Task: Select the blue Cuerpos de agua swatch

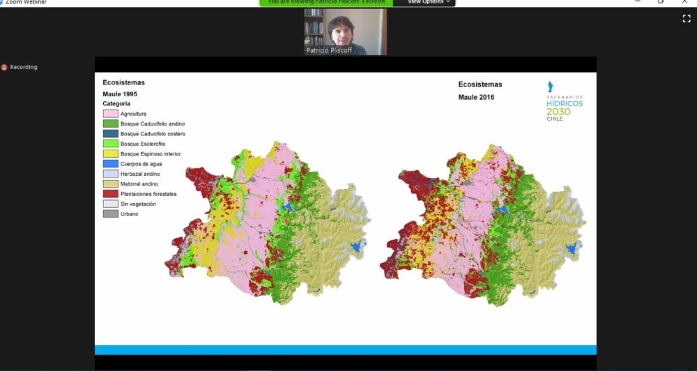Action: click(x=110, y=163)
